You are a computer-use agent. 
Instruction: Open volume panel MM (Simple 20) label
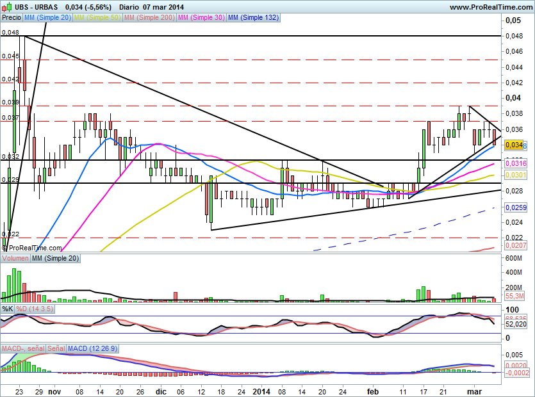(x=55, y=258)
